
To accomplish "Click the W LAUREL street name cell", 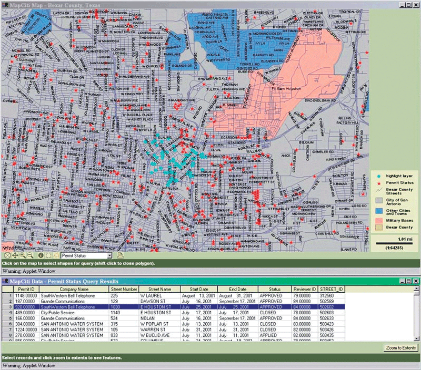I will (159, 295).
